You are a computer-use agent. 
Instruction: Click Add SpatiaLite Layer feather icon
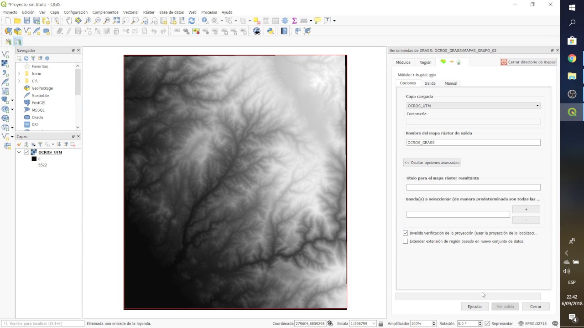tap(5, 82)
